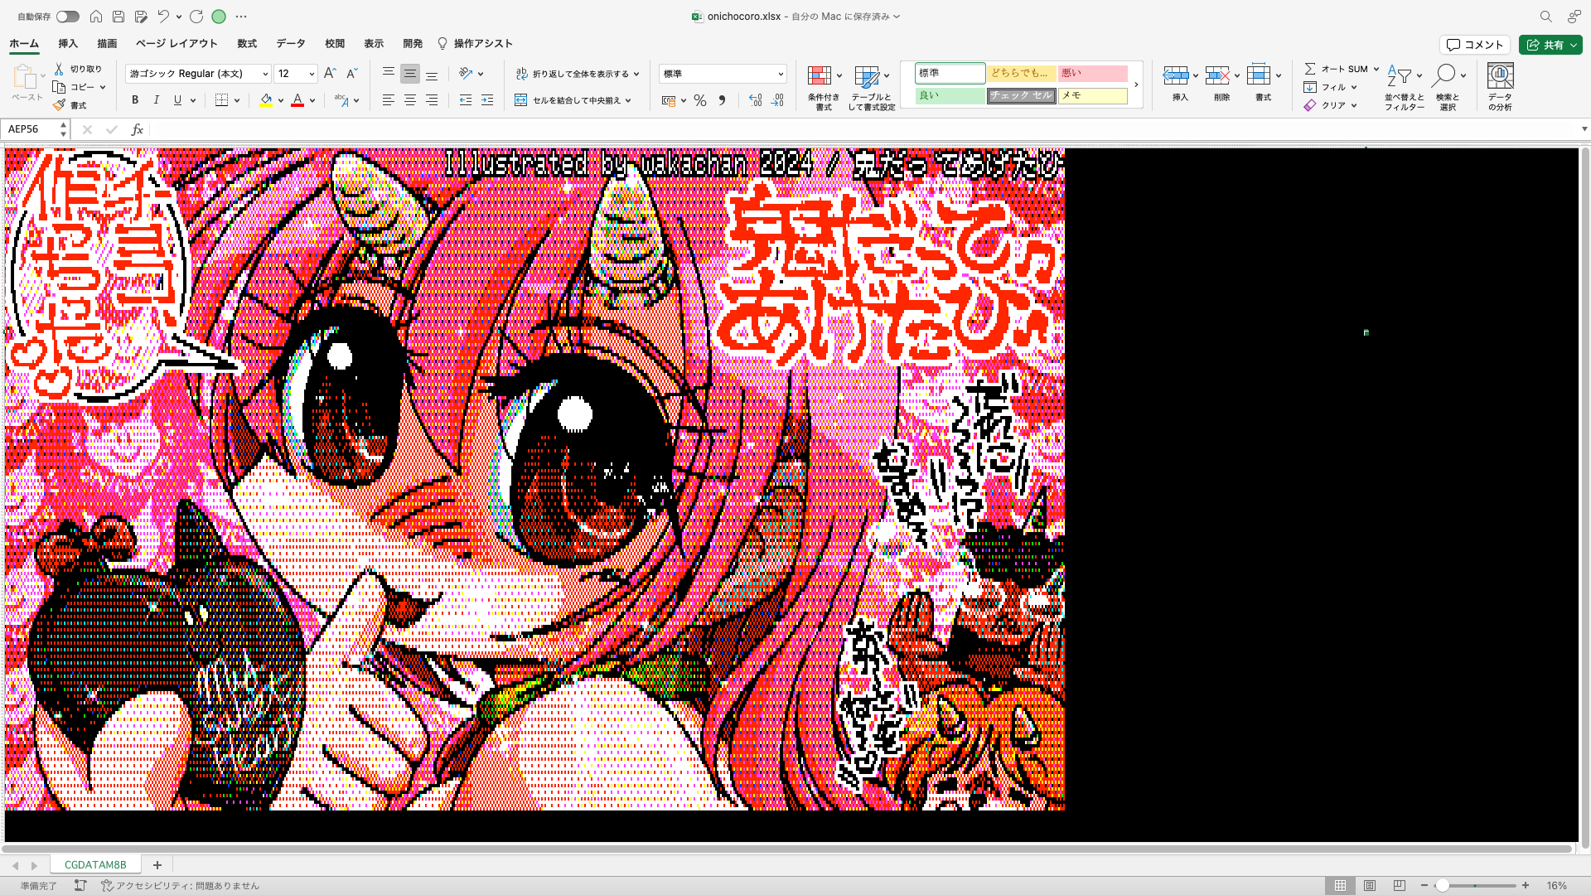Click the 検索と選択 magnifier icon
Image resolution: width=1591 pixels, height=895 pixels.
pos(1444,75)
